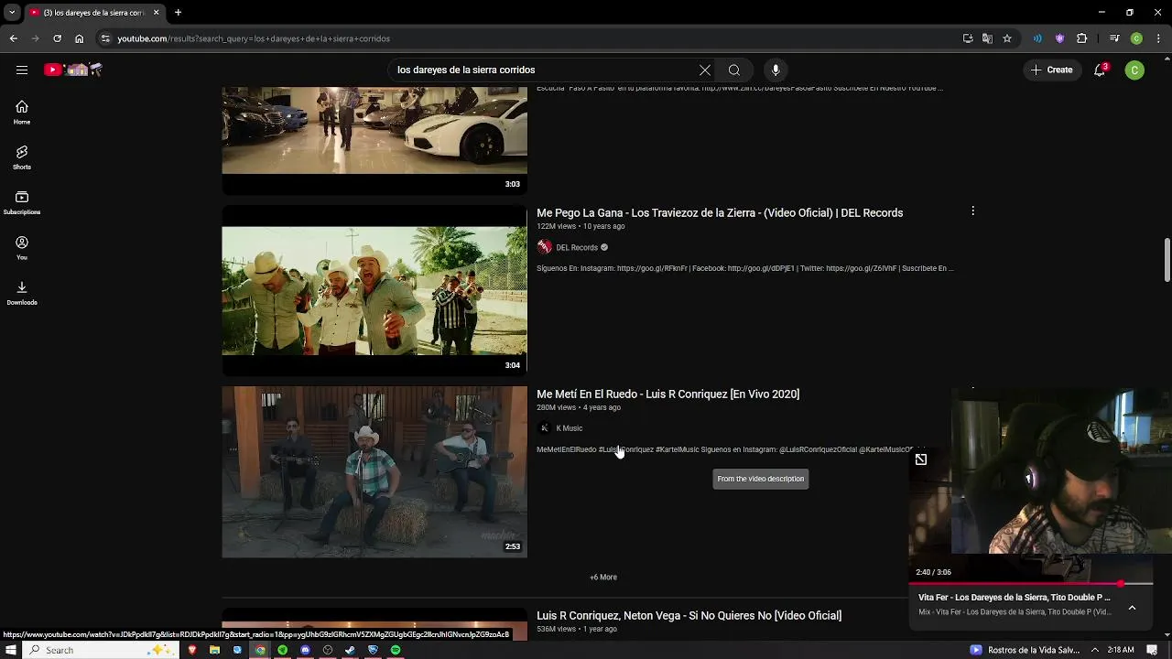
Task: Click the browser address bar URL
Action: (254, 38)
